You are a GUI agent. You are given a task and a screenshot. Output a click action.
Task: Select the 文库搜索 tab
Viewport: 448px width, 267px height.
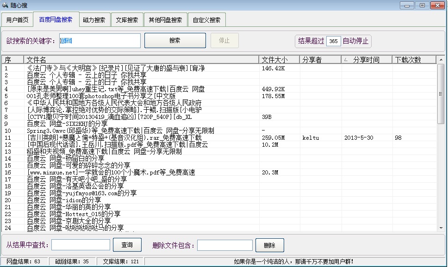[x=127, y=20]
